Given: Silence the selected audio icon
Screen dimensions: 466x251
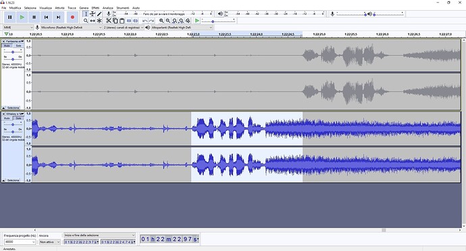Looking at the screenshot, I should (136, 21).
